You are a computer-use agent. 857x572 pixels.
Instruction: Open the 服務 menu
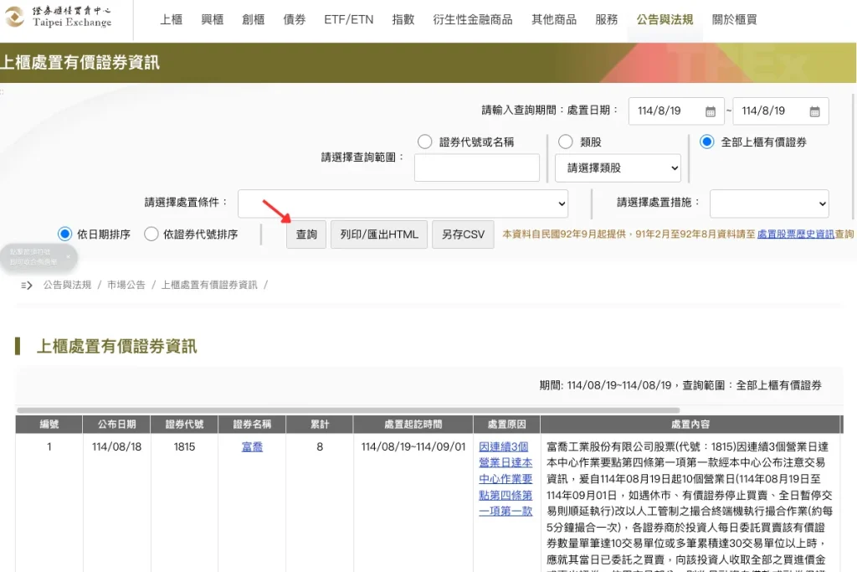(606, 20)
